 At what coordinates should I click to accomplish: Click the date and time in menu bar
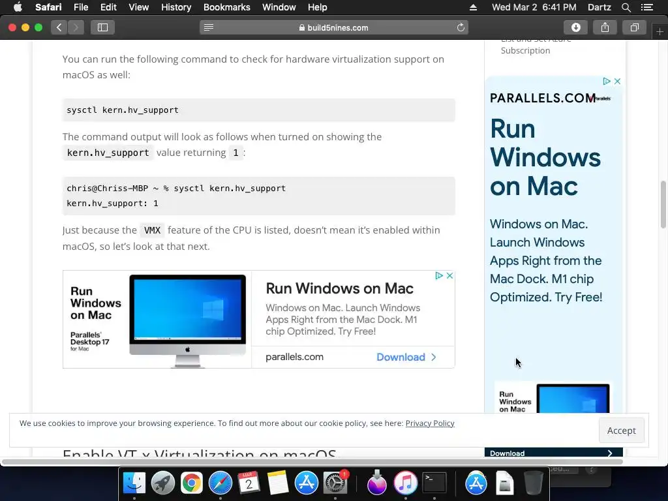tap(534, 7)
